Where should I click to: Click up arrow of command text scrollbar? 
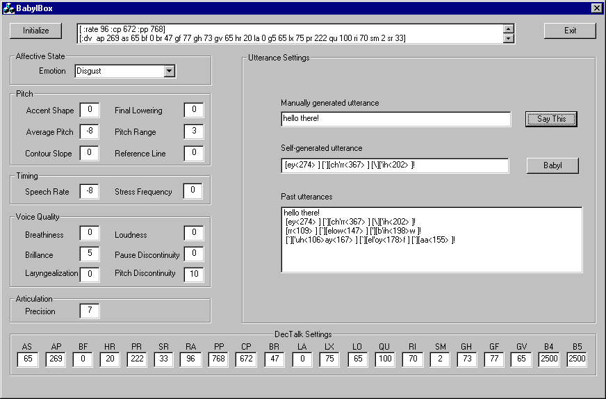(509, 29)
